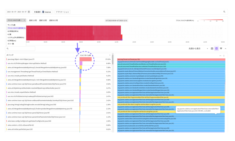Open the プロセスのCPU使用率 metric dropdown

(x=16, y=20)
